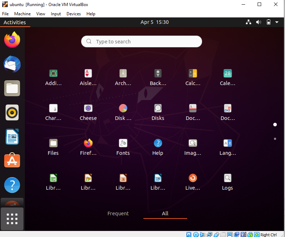
Task: Open the Cheese webcam app
Action: pos(88,112)
